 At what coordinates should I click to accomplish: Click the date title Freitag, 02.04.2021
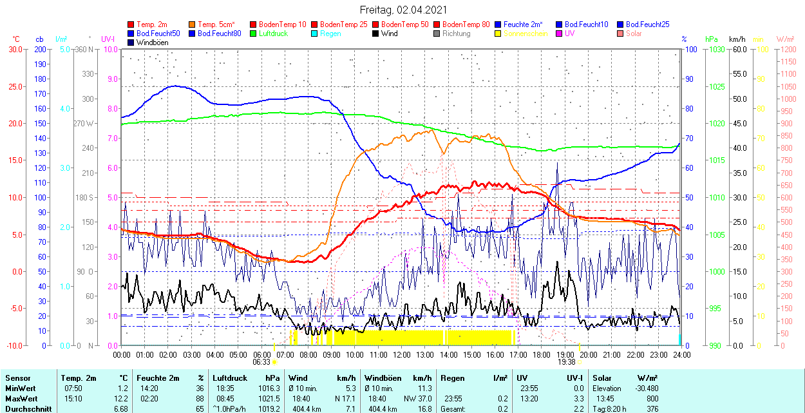pyautogui.click(x=402, y=10)
